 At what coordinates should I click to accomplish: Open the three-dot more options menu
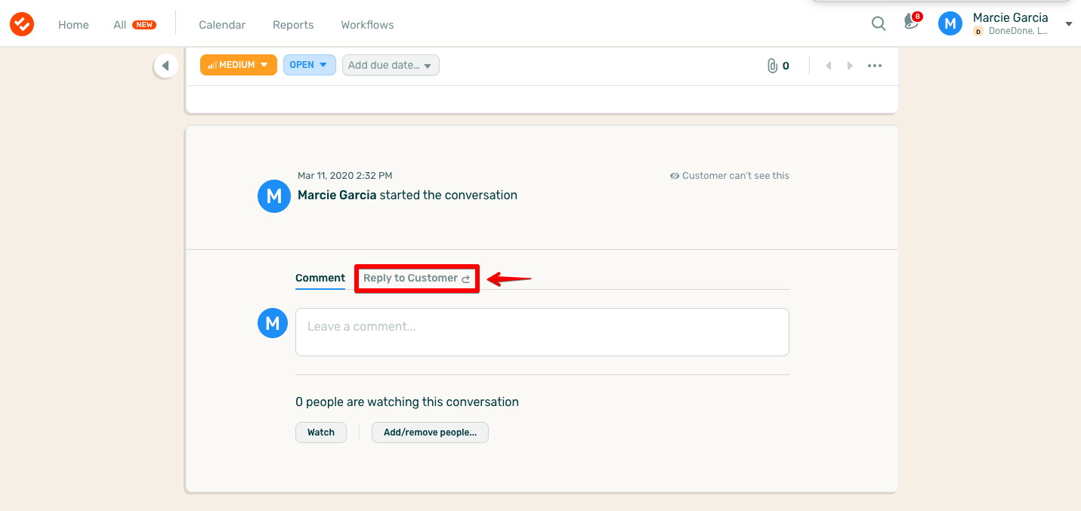click(x=875, y=66)
